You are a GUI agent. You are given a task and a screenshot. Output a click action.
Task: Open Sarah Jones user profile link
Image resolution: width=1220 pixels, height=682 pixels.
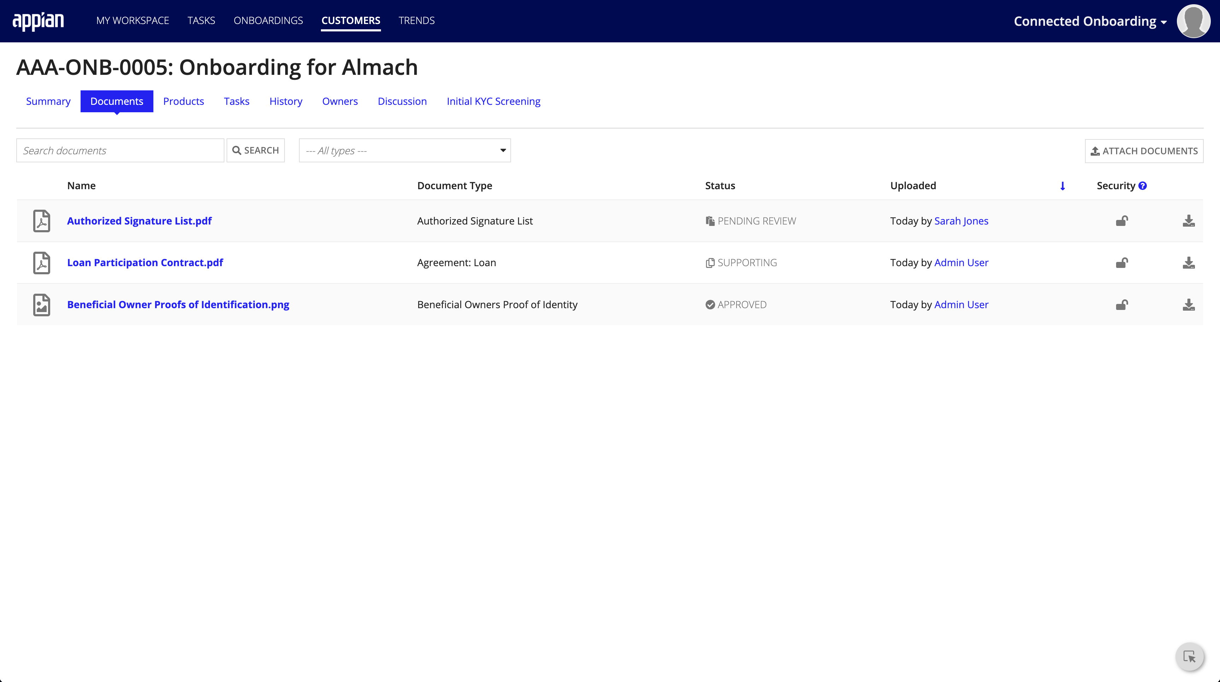[961, 221]
